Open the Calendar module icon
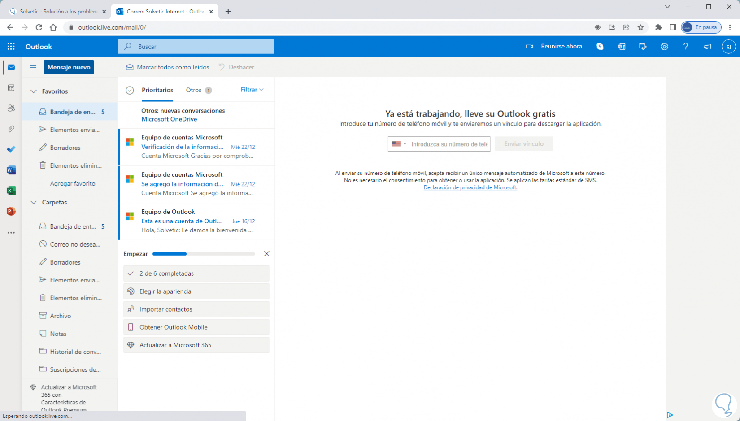 pyautogui.click(x=11, y=88)
